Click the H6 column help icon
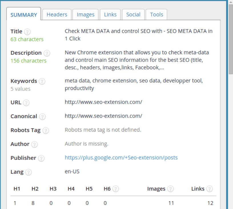This screenshot has width=233, height=209. tap(116, 189)
